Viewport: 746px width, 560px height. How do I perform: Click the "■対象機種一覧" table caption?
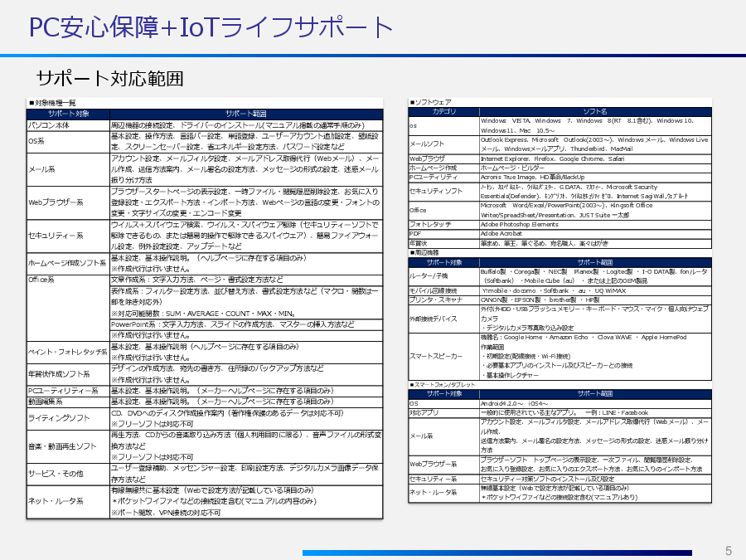click(52, 103)
